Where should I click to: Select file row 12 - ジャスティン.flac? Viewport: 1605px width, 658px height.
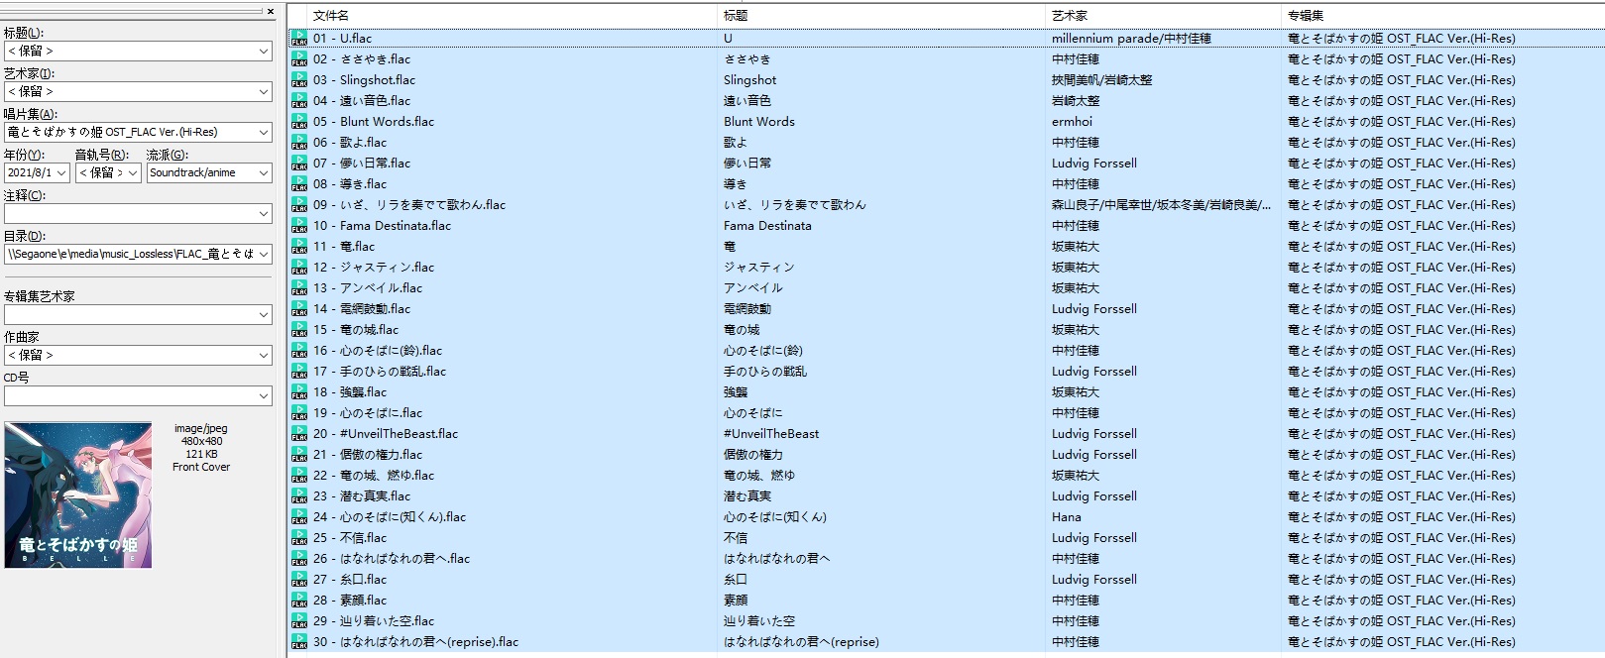(x=946, y=268)
